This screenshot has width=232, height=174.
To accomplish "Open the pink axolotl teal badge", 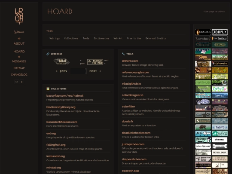I will click(x=203, y=51).
